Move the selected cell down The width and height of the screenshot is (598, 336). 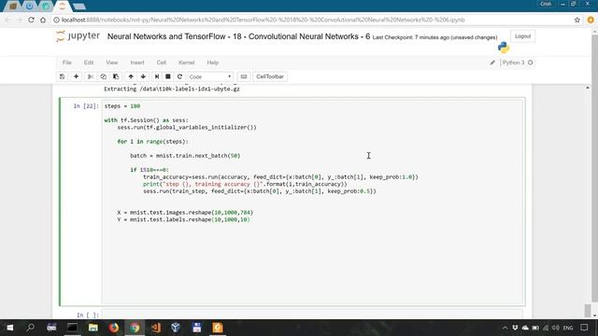tap(143, 77)
